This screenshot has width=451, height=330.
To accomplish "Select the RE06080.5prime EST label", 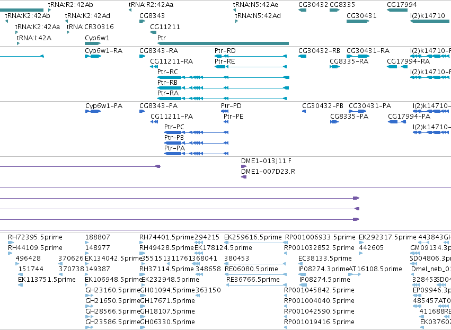I will point(251,269).
